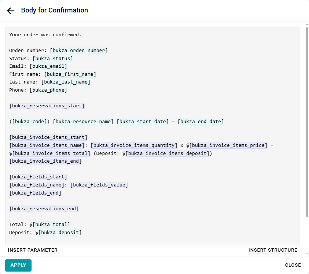Open the Insert Structure menu

(273, 250)
